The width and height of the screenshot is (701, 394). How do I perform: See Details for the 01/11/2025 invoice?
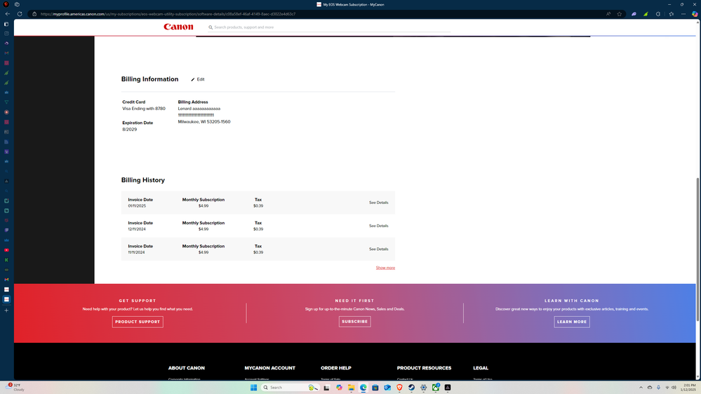tap(378, 203)
